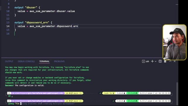Click aws_ssm_parameter.dbuser.value expression
188x106 pixels.
[52, 11]
